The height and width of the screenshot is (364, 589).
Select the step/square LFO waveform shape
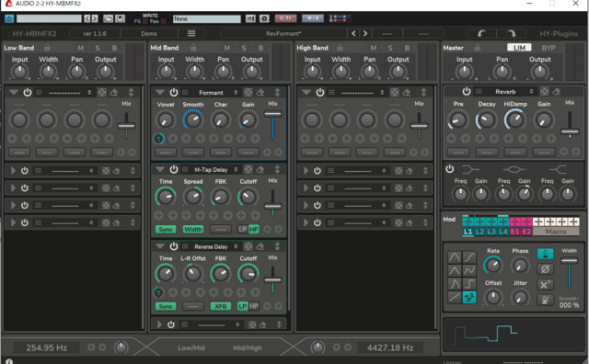[x=469, y=284]
